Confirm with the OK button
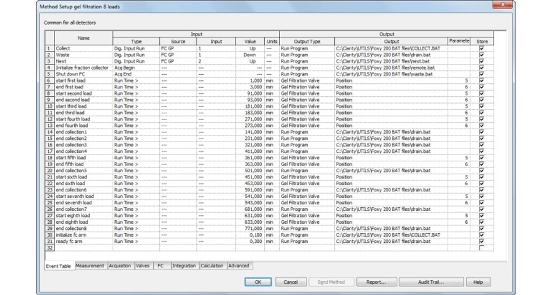The image size is (544, 295). point(258,282)
